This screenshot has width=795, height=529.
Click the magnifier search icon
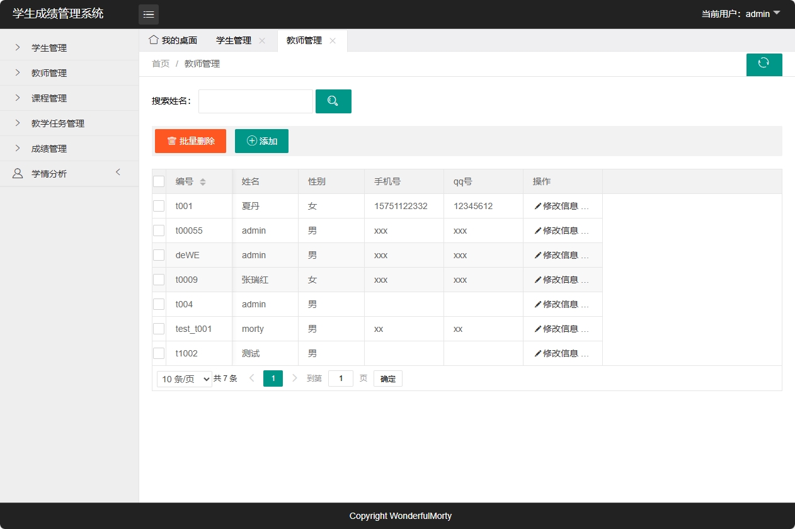coord(333,101)
